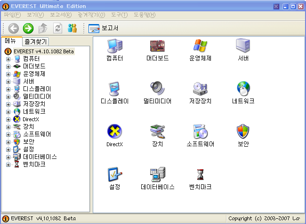The width and height of the screenshot is (306, 224).
Task: Open the 머더보드 icon in the main pane
Action: [157, 46]
